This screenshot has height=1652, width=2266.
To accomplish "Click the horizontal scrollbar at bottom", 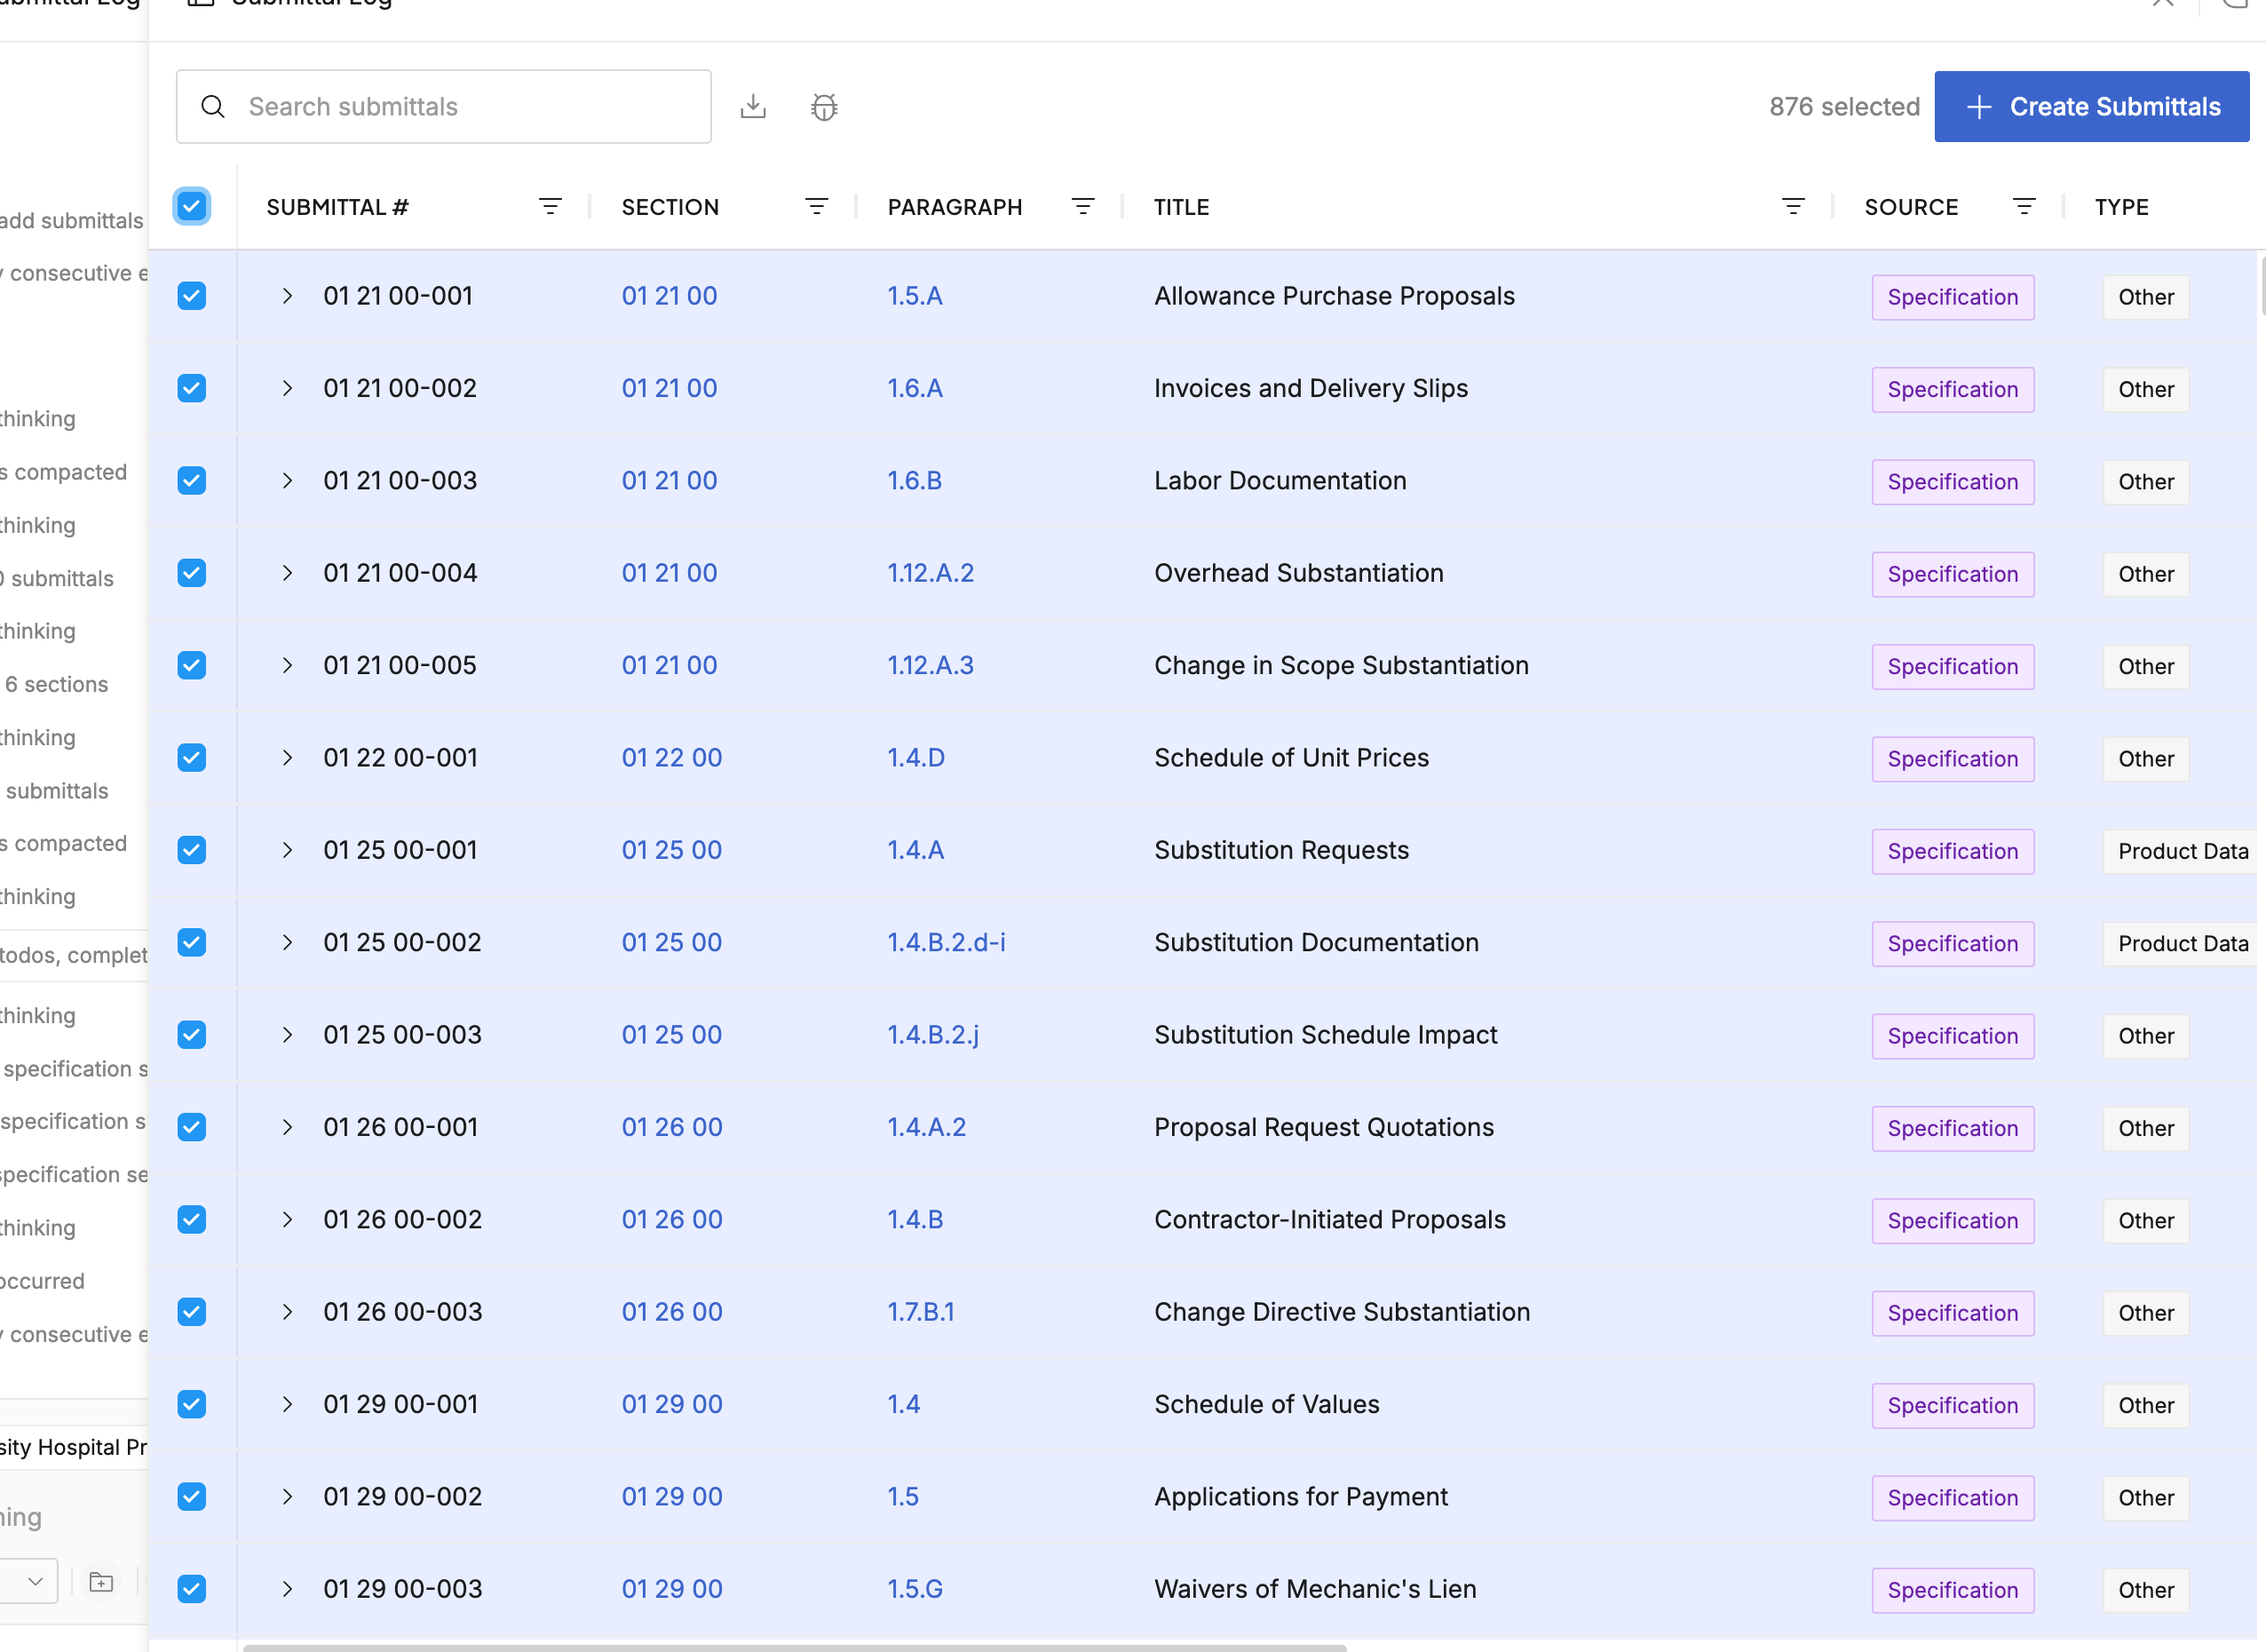I will point(795,1646).
